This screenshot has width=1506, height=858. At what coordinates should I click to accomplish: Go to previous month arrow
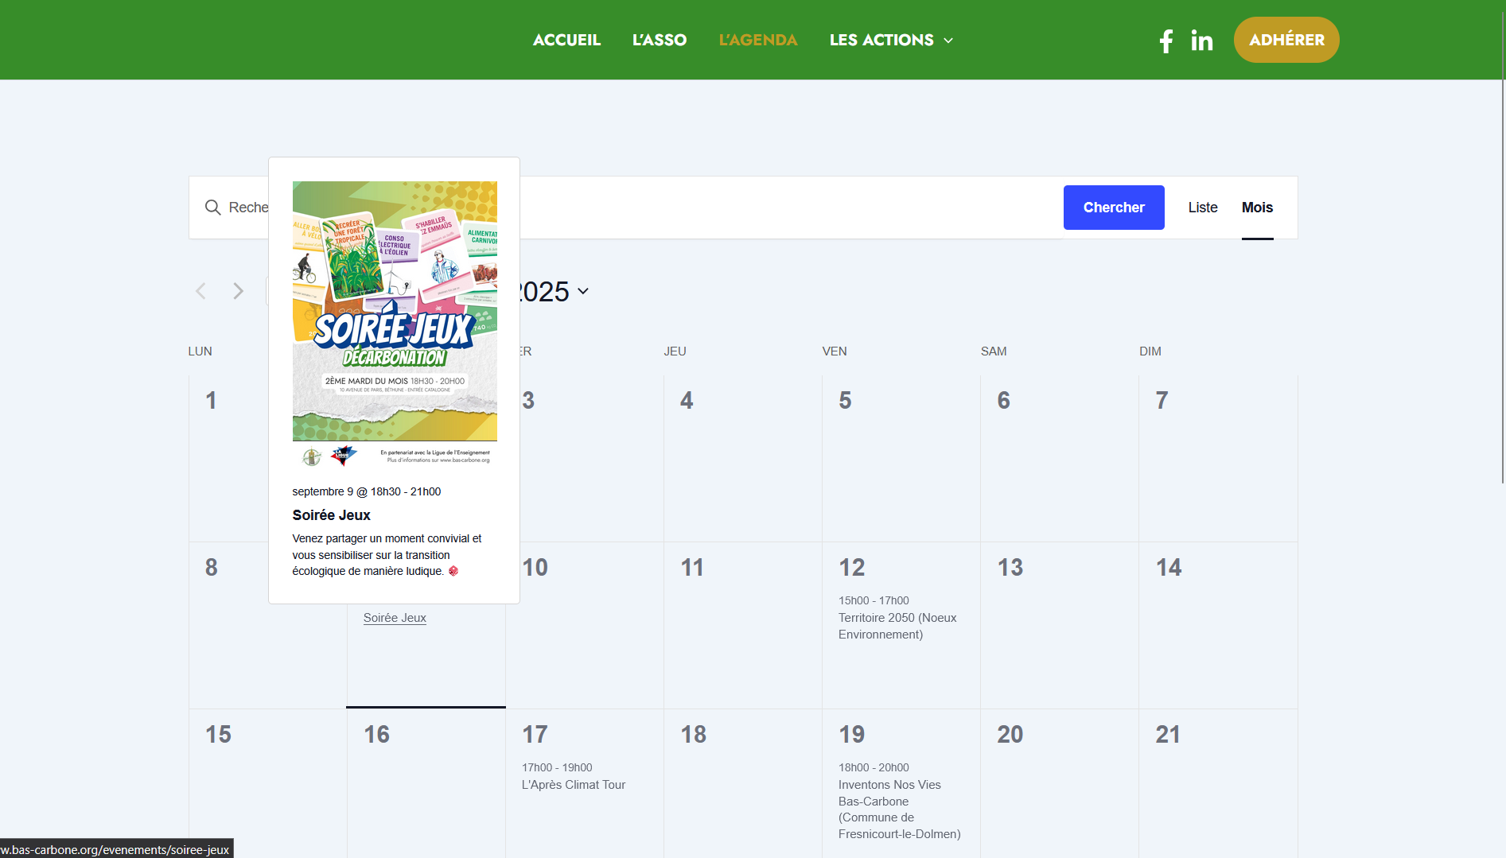coord(201,291)
